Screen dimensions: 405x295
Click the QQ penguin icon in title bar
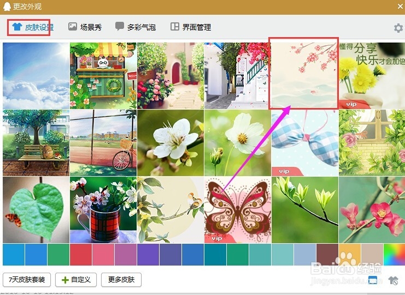coord(7,7)
